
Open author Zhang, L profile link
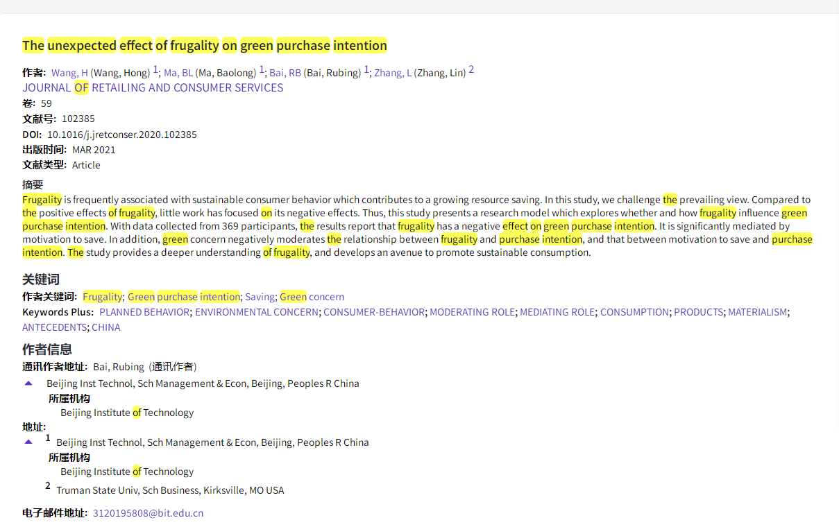point(393,73)
